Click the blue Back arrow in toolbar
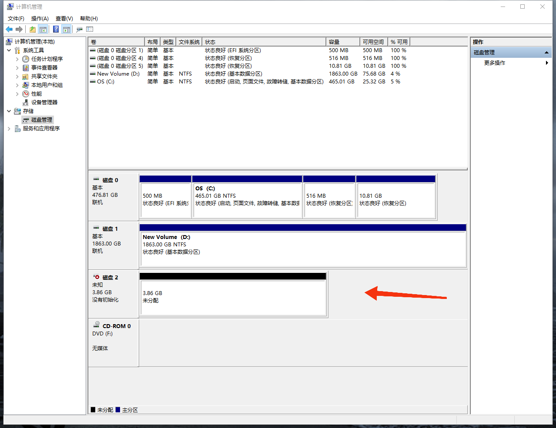 click(x=9, y=30)
